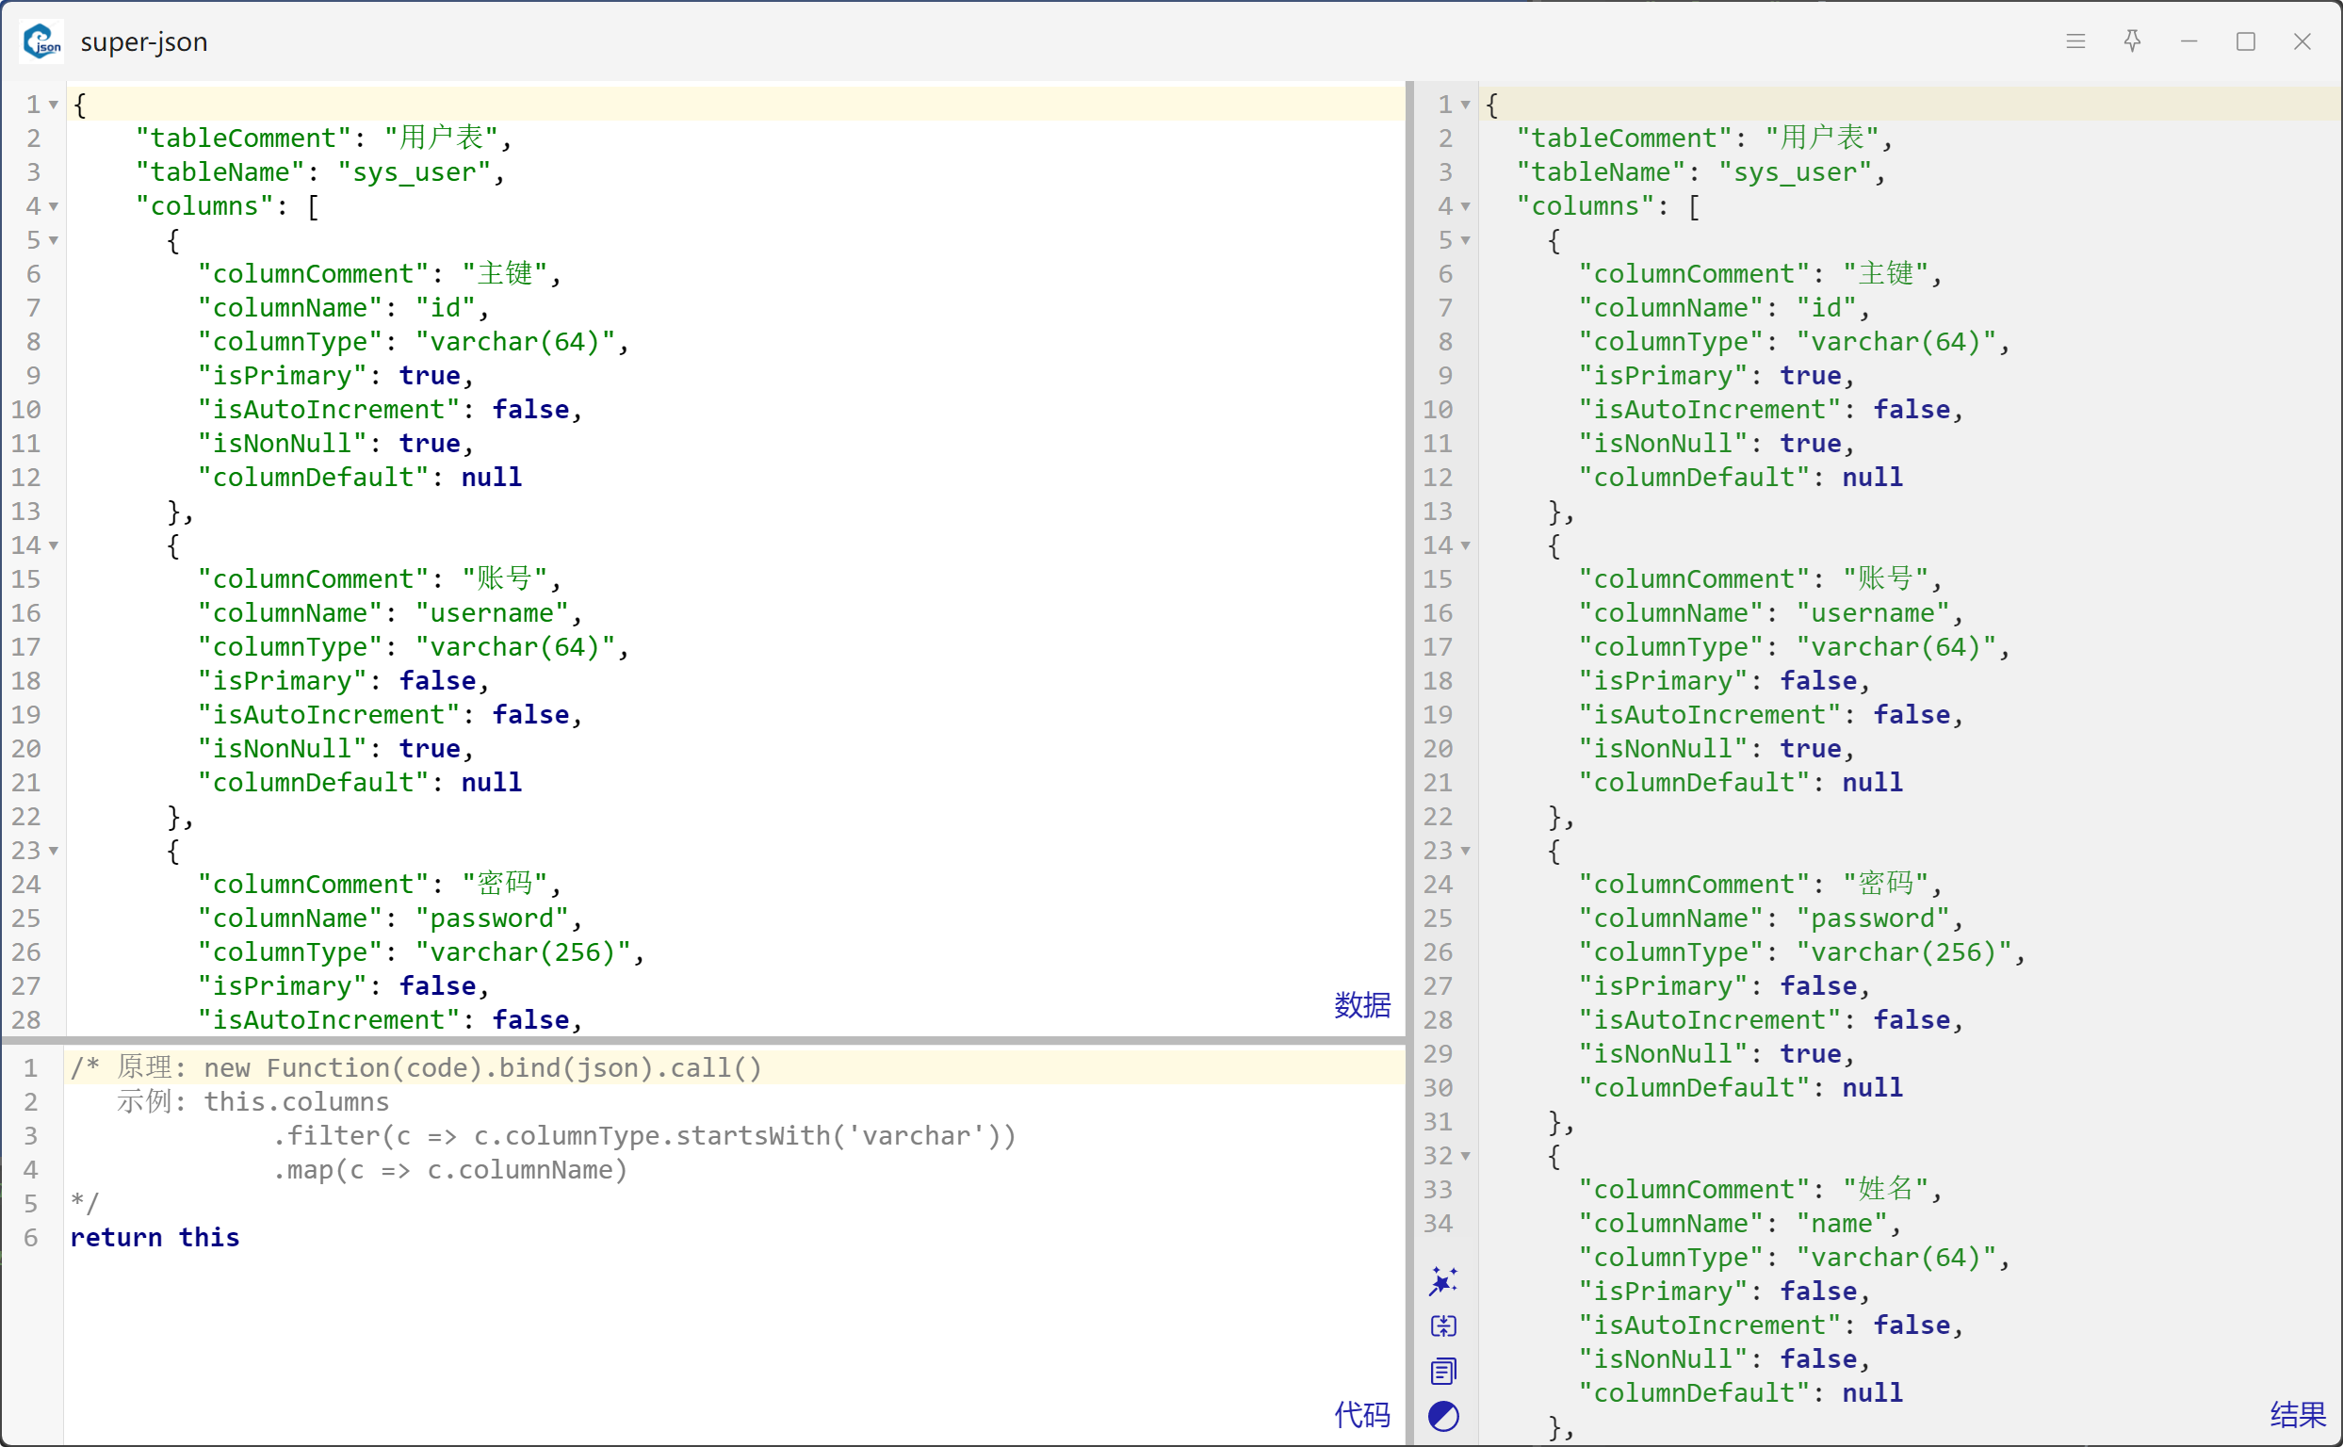Click the code comment line with new Function
Screen dimensions: 2343x1447
tap(416, 1068)
